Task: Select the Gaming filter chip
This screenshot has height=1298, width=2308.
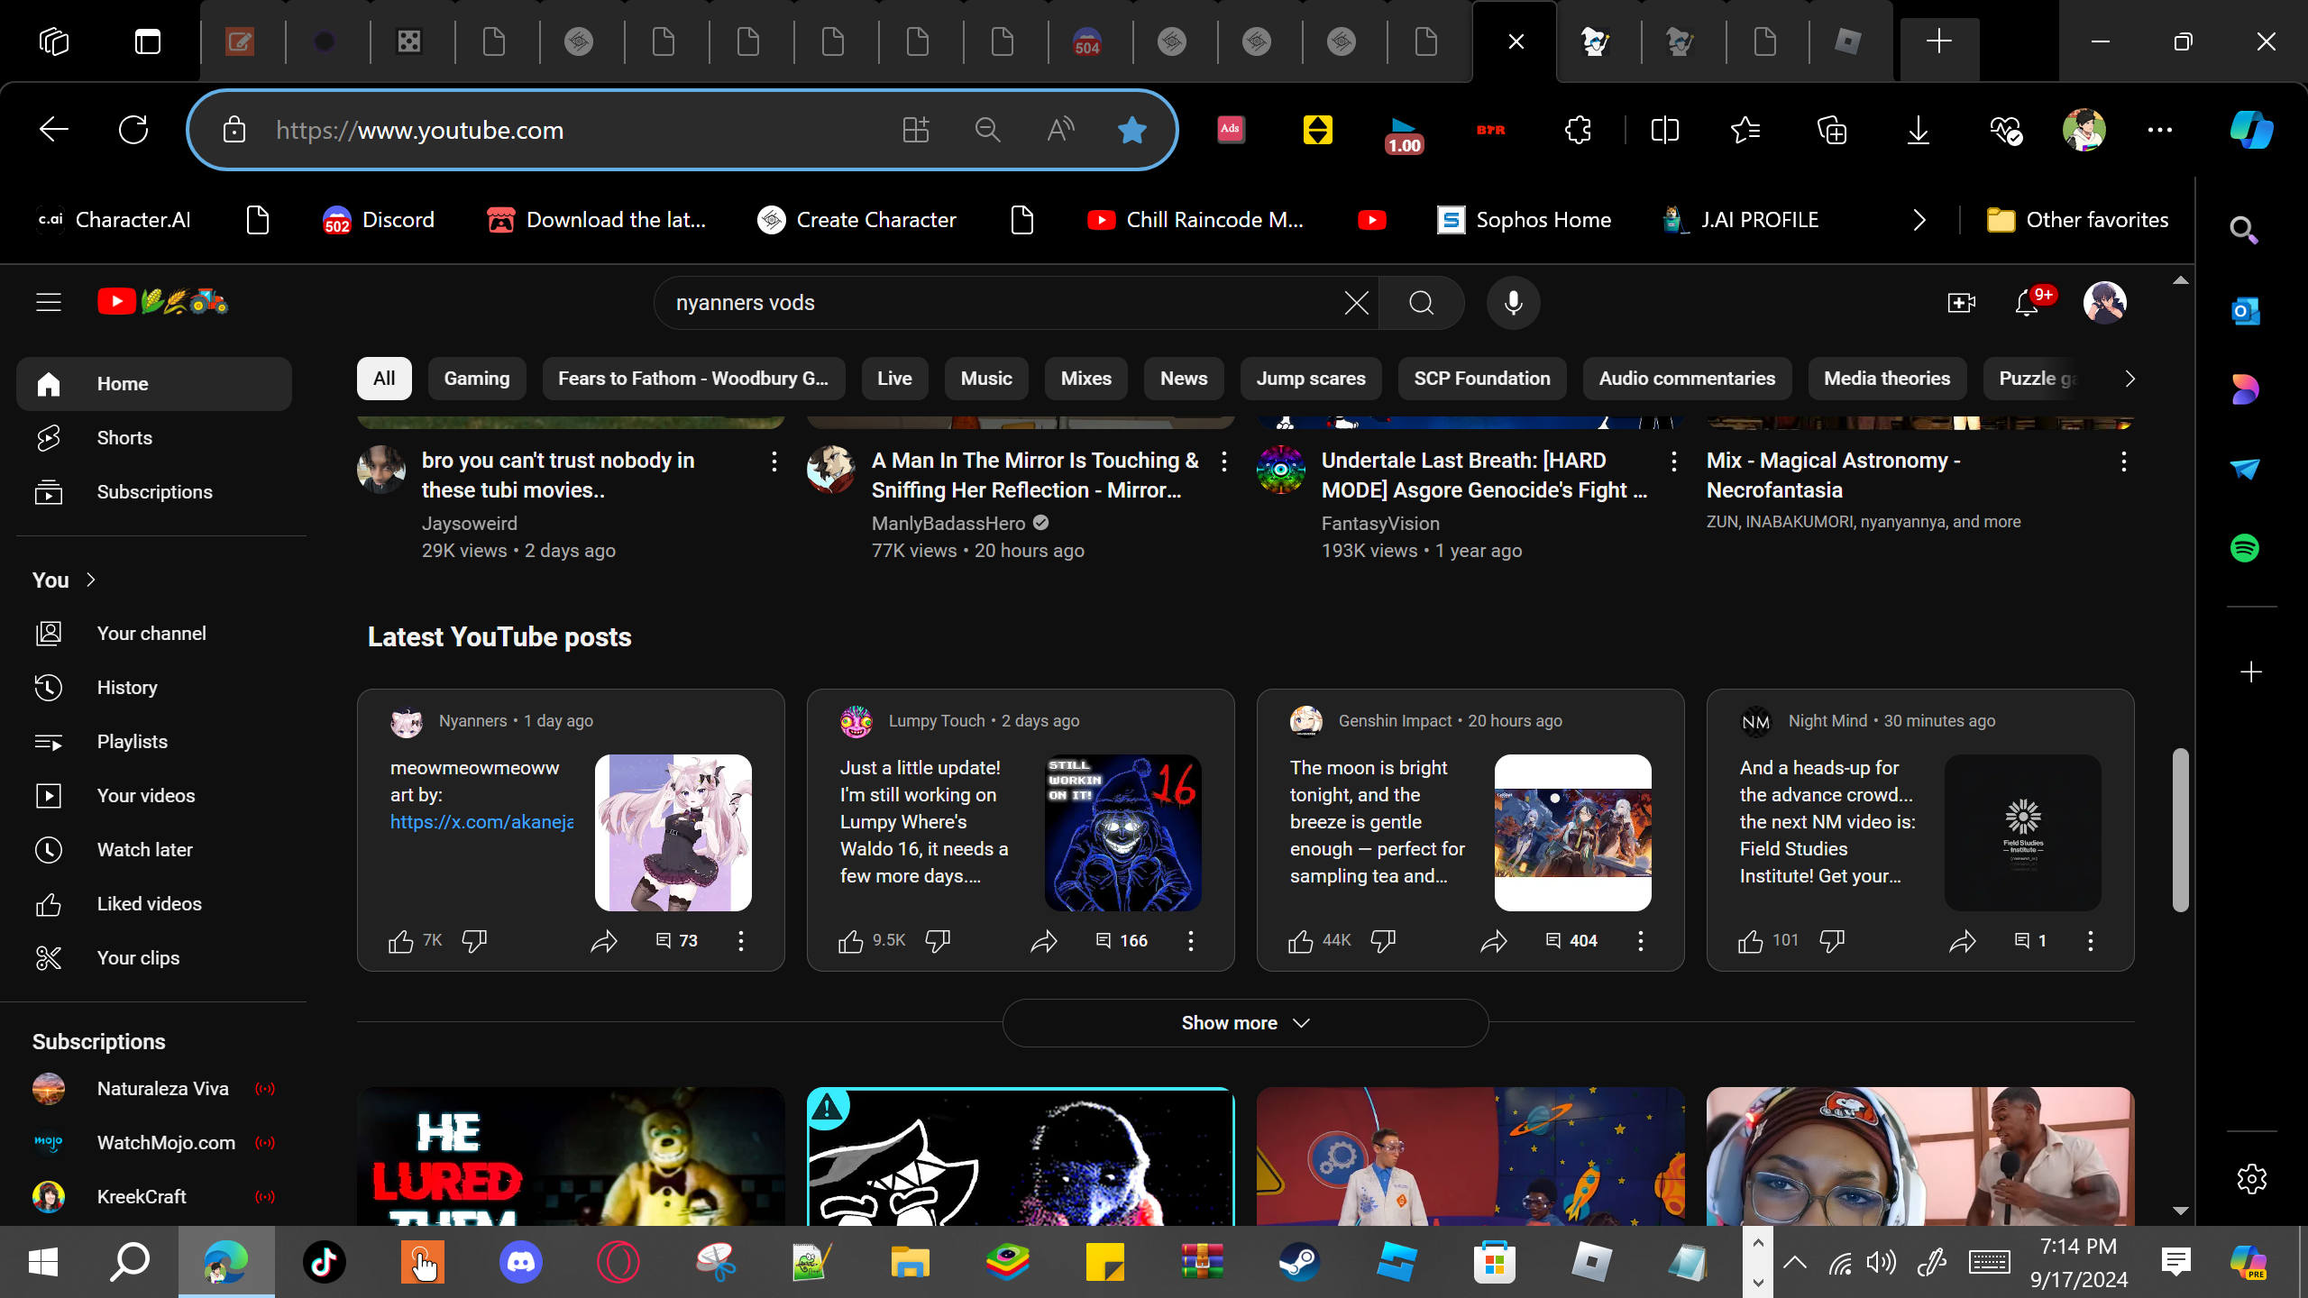Action: click(476, 379)
